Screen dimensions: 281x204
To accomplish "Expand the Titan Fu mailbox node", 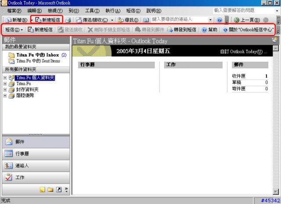I will pos(5,84).
